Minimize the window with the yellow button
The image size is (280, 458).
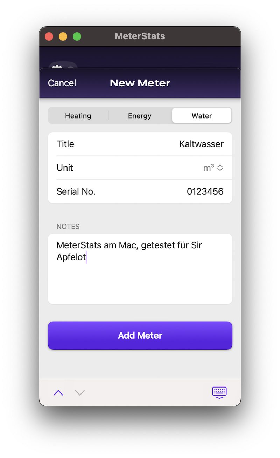pyautogui.click(x=63, y=36)
